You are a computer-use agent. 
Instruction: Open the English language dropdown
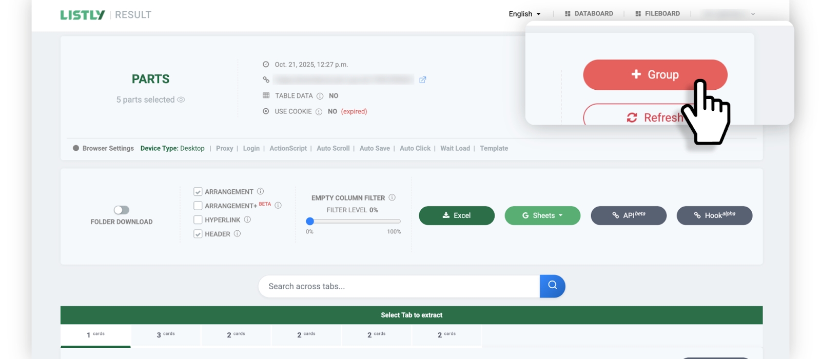click(524, 14)
